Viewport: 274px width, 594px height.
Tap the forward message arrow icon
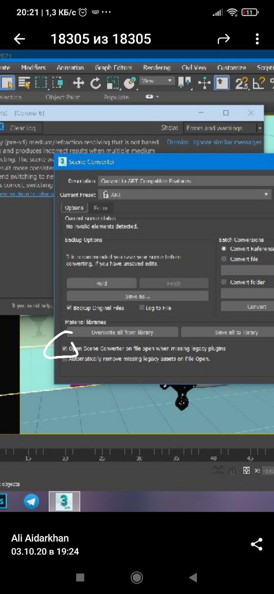tap(224, 39)
